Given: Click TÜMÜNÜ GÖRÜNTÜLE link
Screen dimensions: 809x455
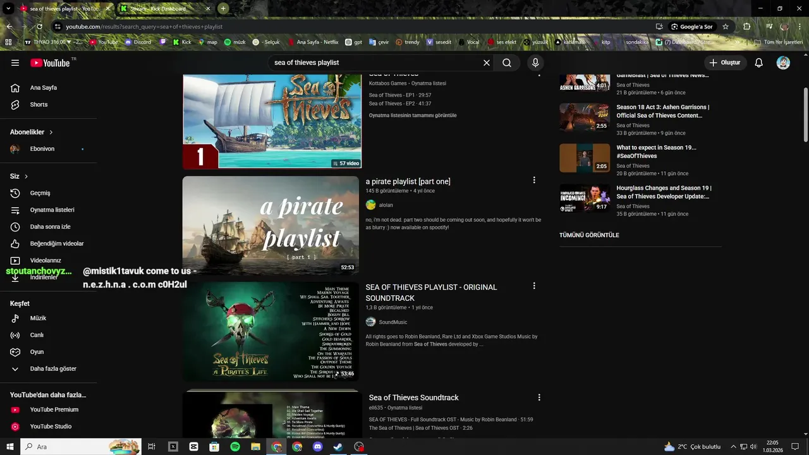Looking at the screenshot, I should pos(589,235).
